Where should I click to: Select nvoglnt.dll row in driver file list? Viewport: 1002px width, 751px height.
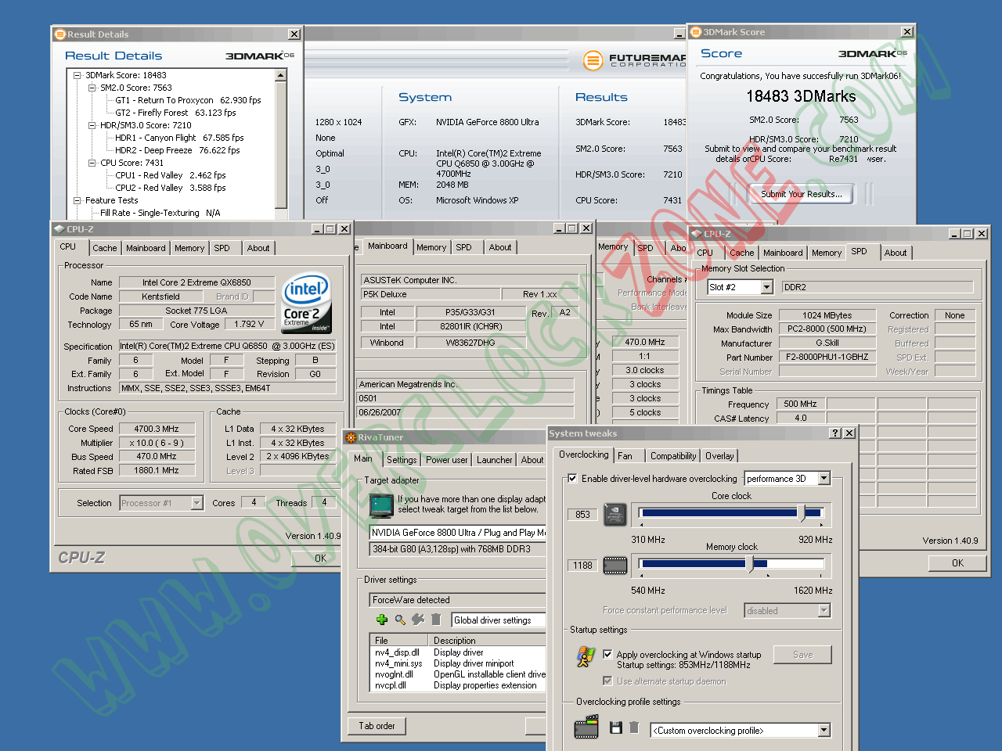pos(459,674)
